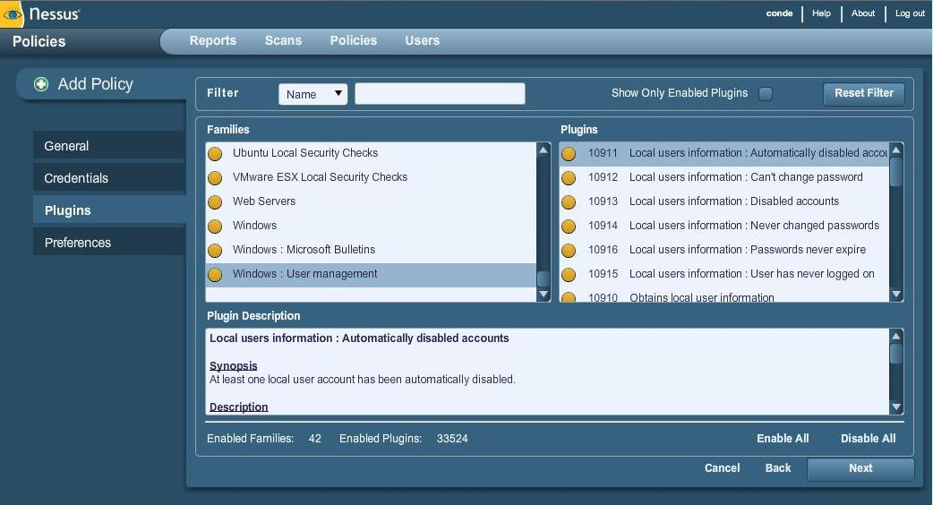Click Plugin Description scroll up arrow
This screenshot has width=933, height=505.
(896, 336)
